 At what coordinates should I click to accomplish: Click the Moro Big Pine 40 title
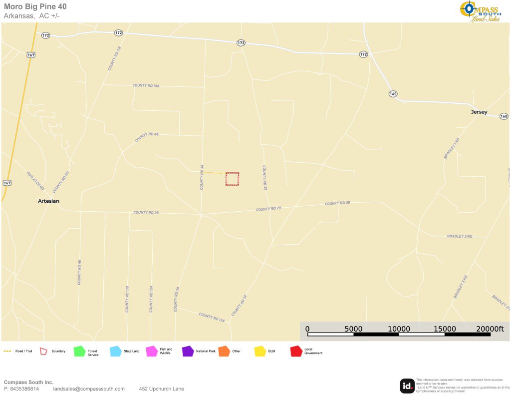pyautogui.click(x=35, y=6)
